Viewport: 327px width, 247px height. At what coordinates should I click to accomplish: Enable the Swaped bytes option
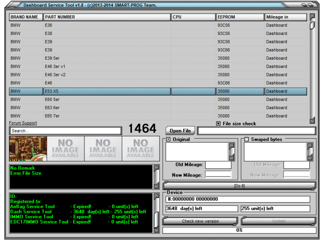coord(247,139)
